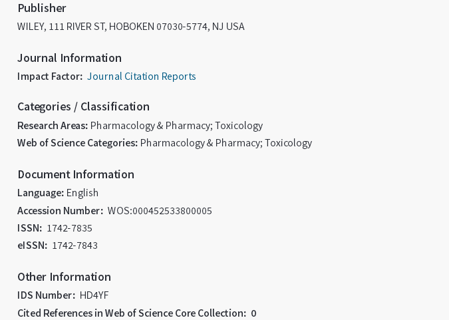Select the Journal Information heading
The width and height of the screenshot is (449, 320).
[x=70, y=58]
